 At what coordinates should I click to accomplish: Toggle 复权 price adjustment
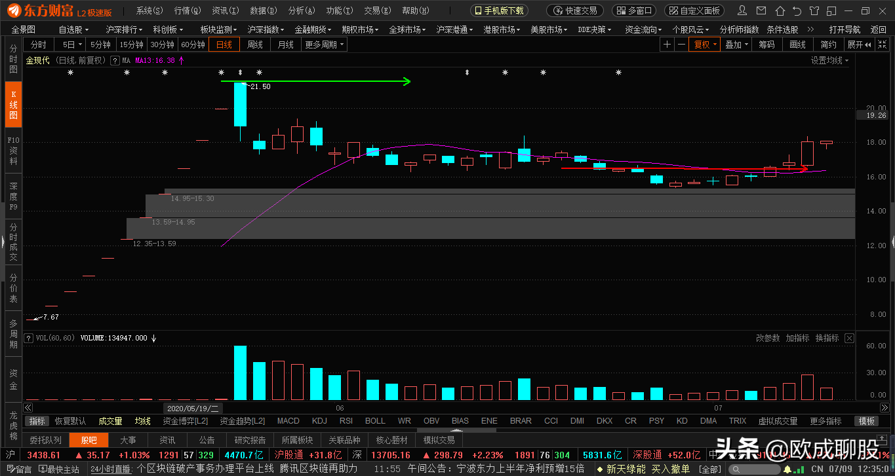tap(706, 45)
